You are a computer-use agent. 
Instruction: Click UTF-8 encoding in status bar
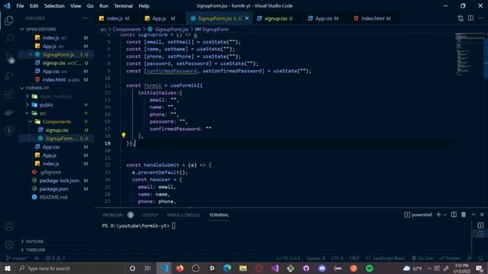337,258
